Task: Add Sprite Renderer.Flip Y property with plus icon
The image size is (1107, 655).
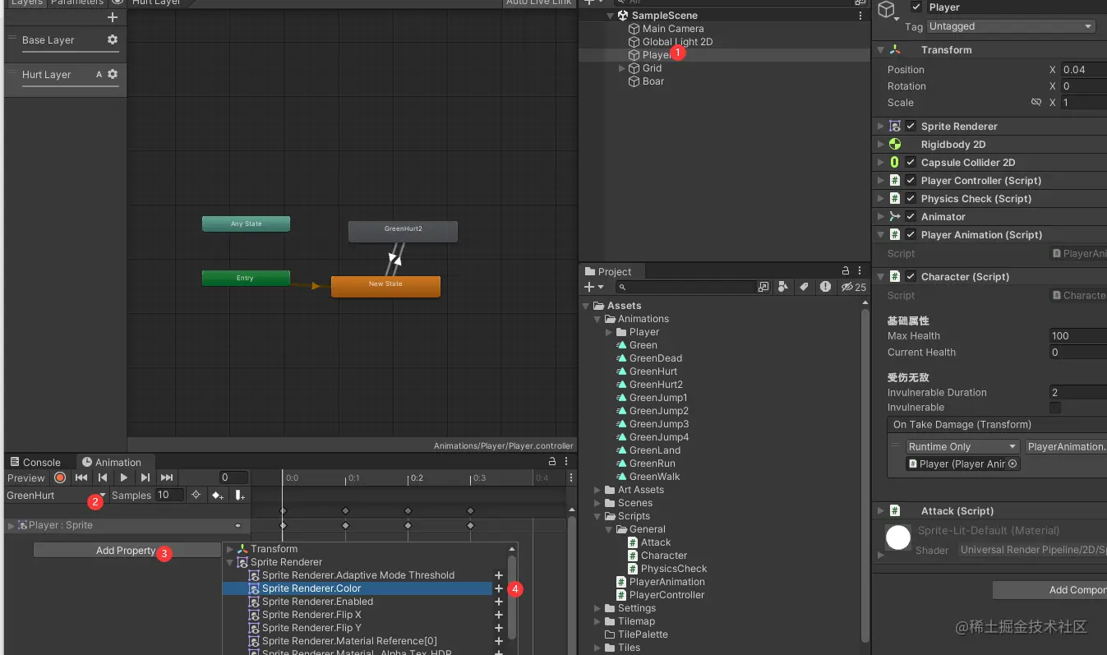Action: click(499, 628)
